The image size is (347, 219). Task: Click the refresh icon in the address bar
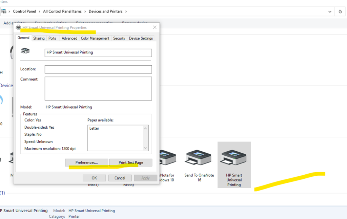coord(340,12)
